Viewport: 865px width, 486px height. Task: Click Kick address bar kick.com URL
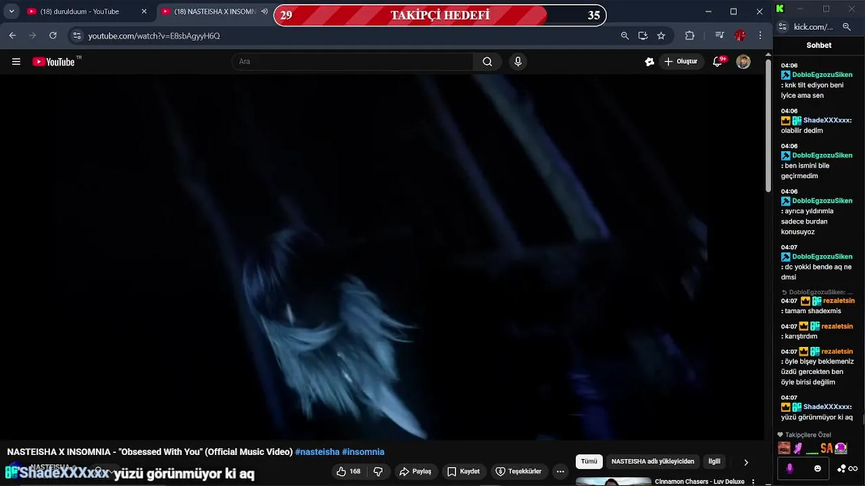[814, 27]
